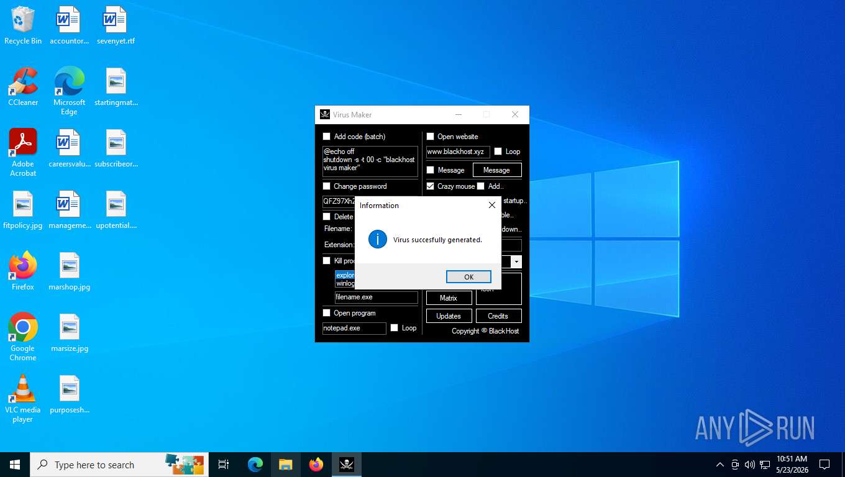Image resolution: width=845 pixels, height=477 pixels.
Task: Tick the Kill process checkbox
Action: (327, 261)
